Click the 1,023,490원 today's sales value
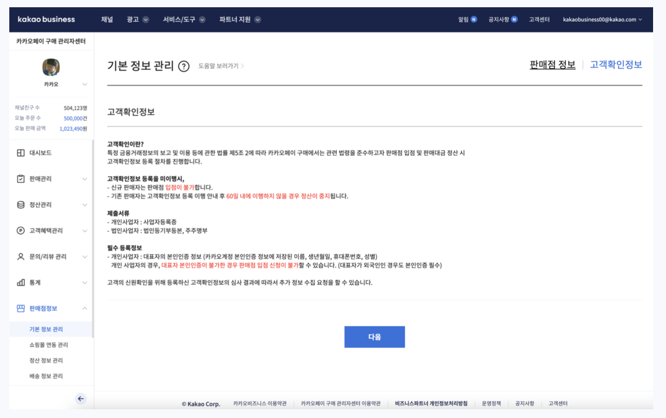 73,129
